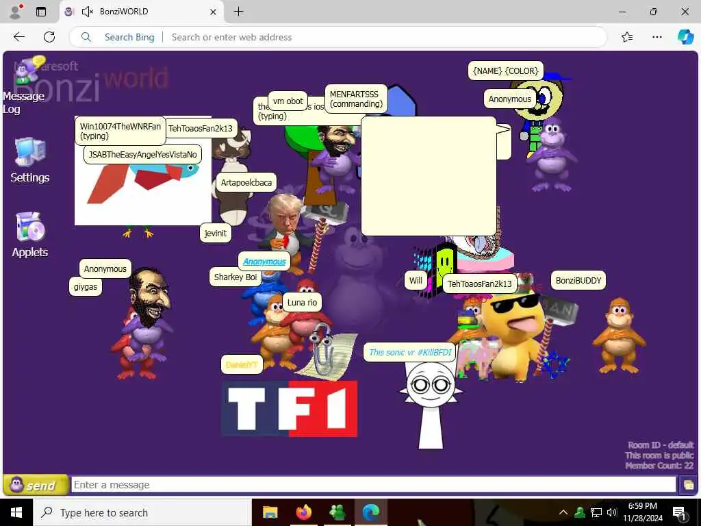The height and width of the screenshot is (526, 701).
Task: Open the Copilot sidebar icon
Action: pyautogui.click(x=685, y=37)
